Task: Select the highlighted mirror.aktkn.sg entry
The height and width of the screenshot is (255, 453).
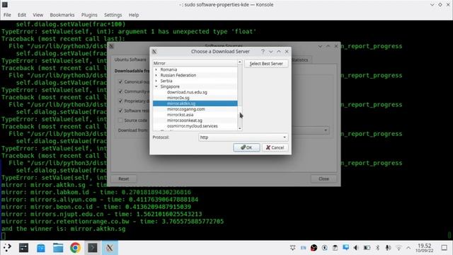Action: click(x=195, y=103)
